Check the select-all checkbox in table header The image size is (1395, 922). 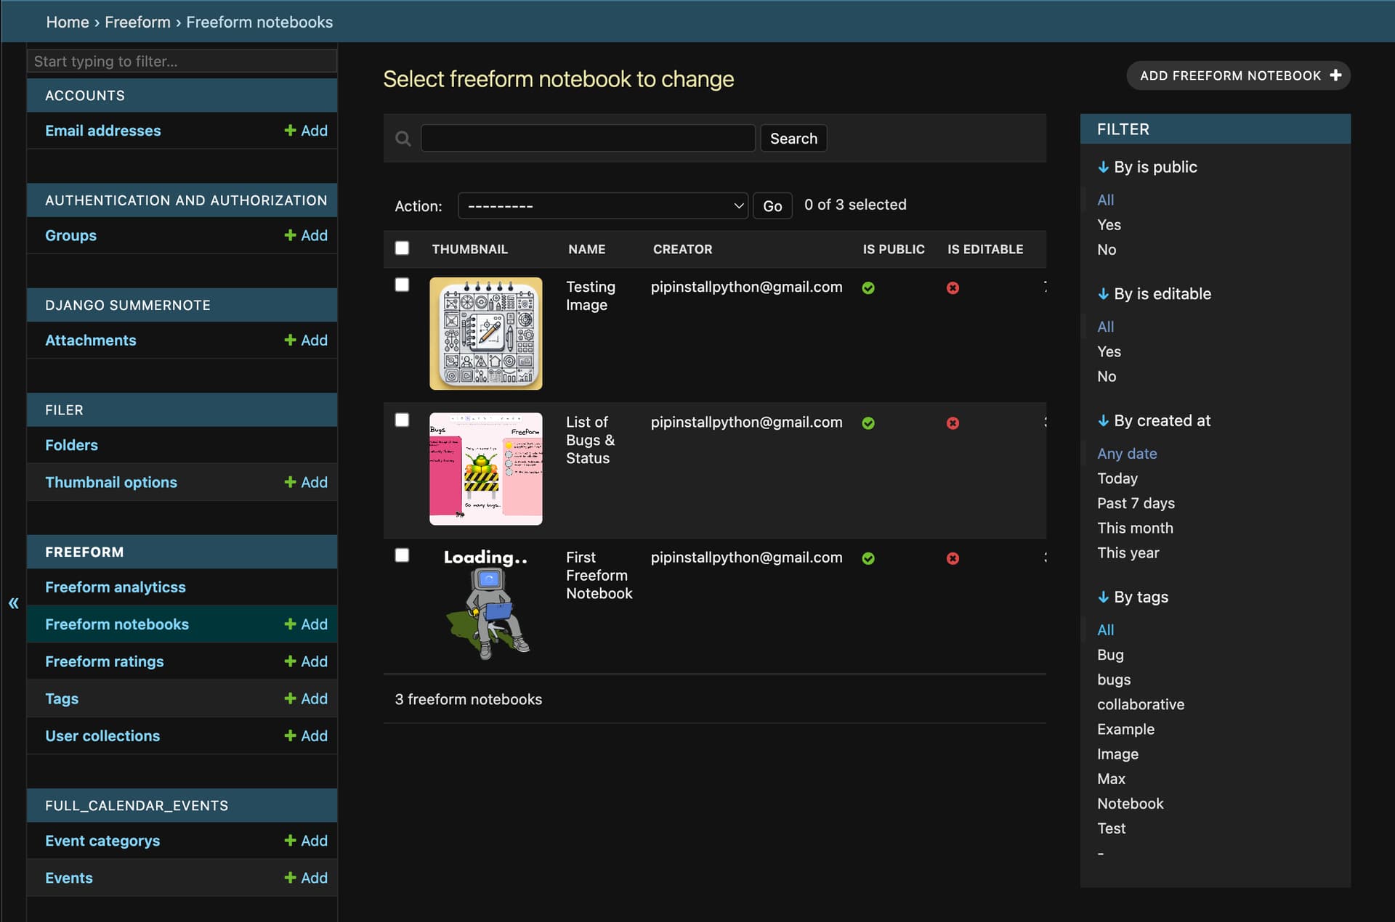[402, 248]
